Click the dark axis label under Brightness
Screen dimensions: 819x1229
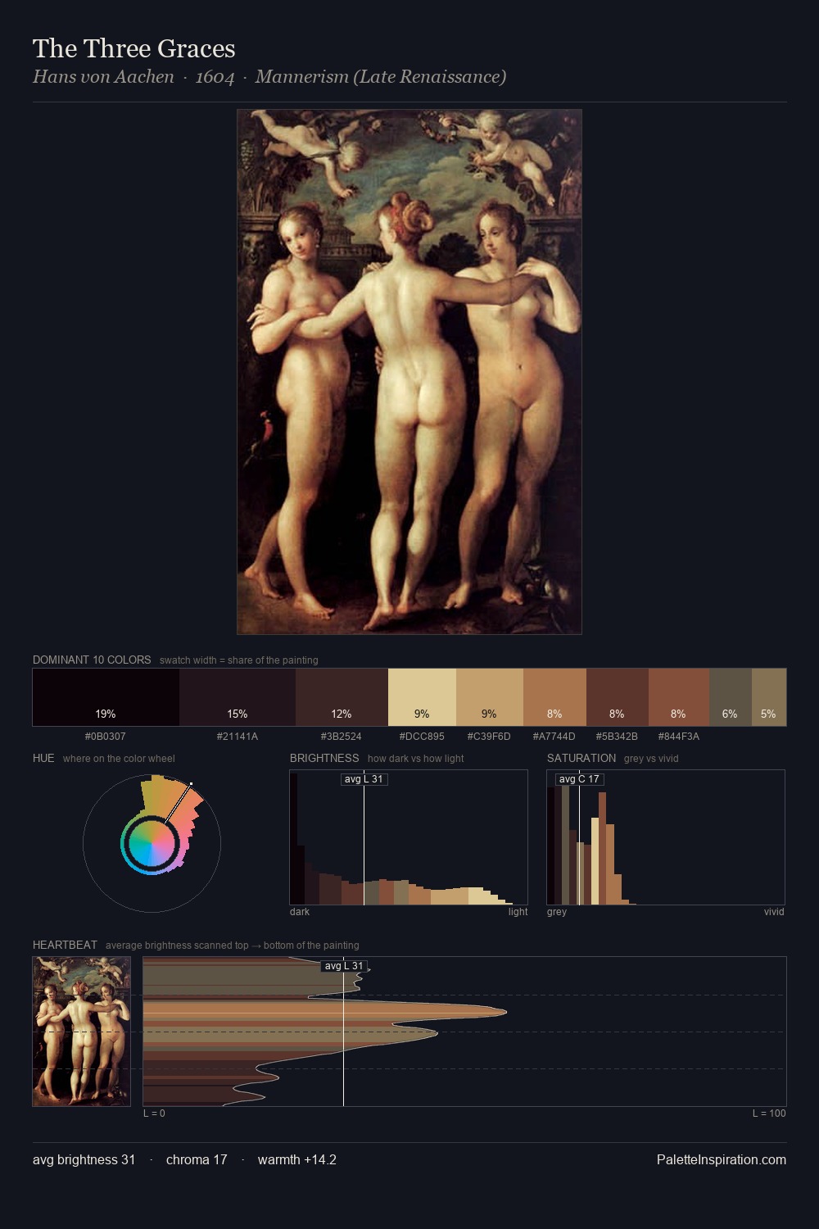click(x=300, y=912)
